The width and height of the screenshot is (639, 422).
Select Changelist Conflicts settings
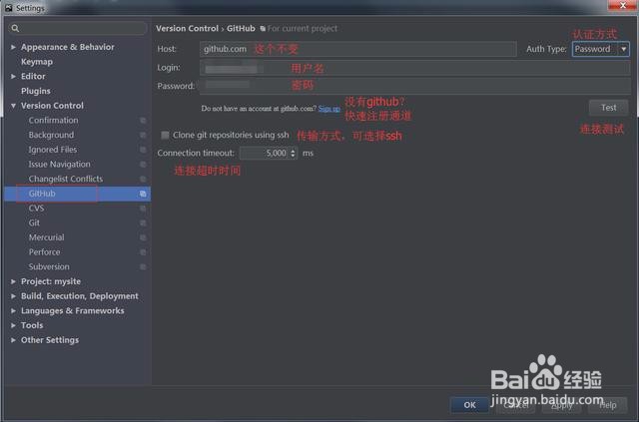coord(66,179)
